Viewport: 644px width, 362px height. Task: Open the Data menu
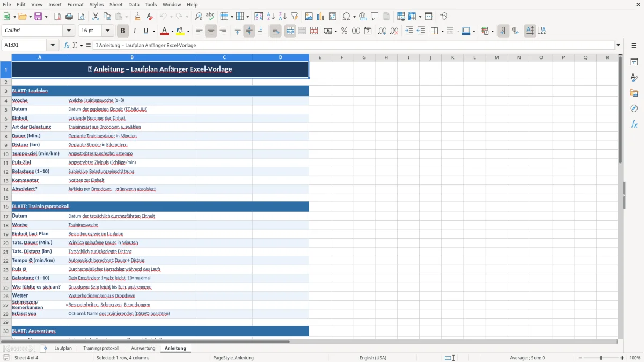tap(134, 4)
